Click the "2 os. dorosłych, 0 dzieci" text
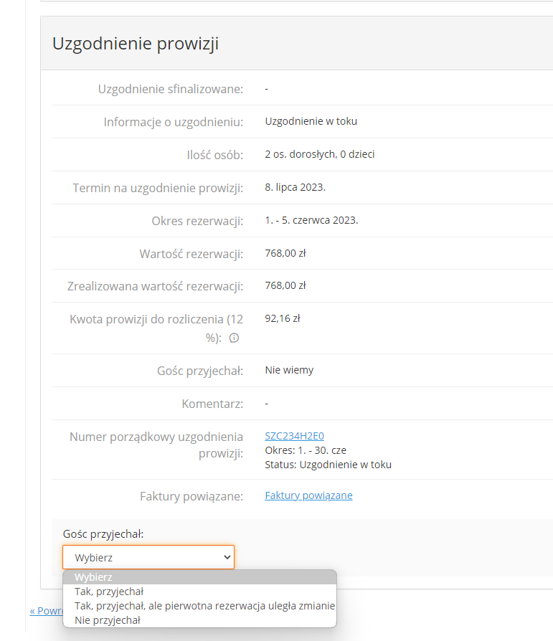Viewport: 553px width, 641px height. coord(320,154)
